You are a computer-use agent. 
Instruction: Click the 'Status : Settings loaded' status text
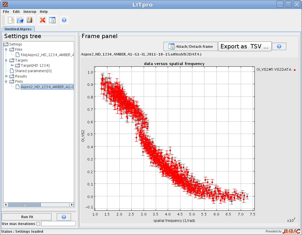coord(22,231)
